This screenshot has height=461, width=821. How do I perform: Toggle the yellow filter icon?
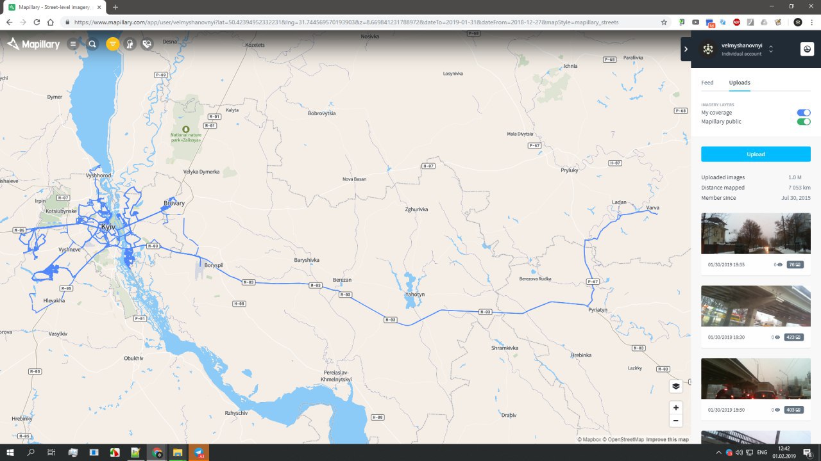pos(113,44)
